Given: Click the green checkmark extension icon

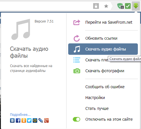Looking at the screenshot, I should point(128,6).
